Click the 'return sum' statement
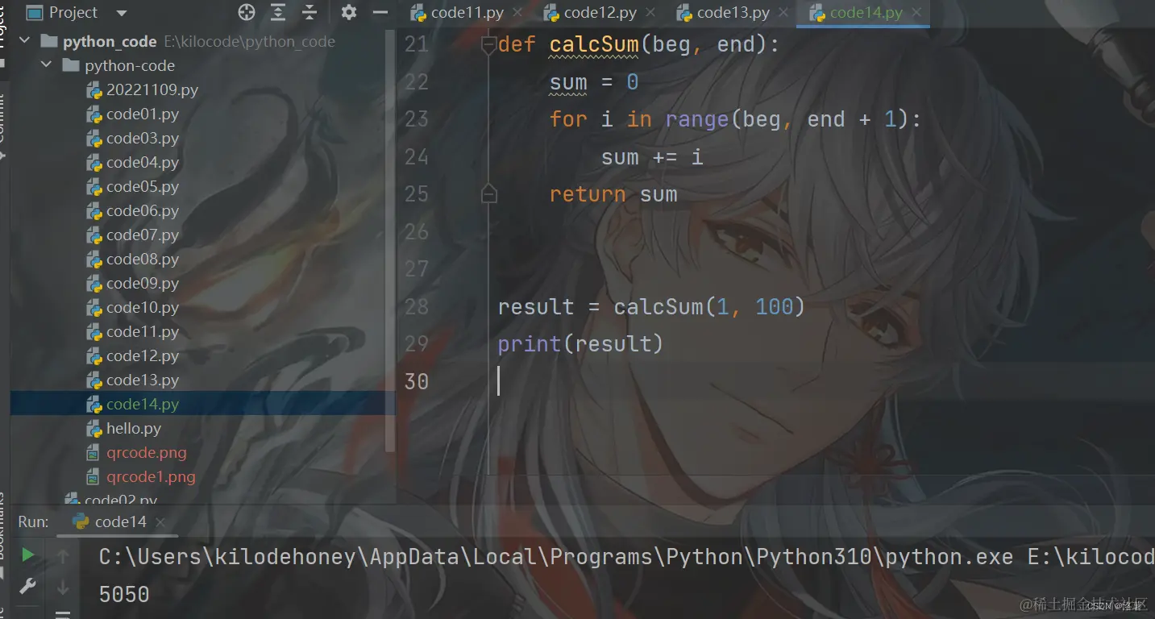This screenshot has height=619, width=1155. pos(613,194)
